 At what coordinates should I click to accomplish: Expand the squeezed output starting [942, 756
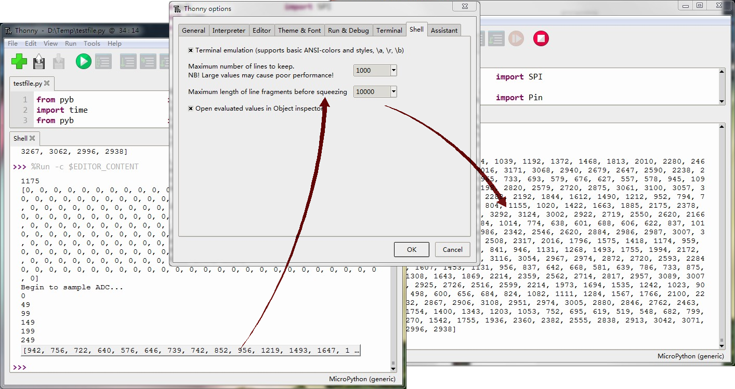click(x=191, y=351)
